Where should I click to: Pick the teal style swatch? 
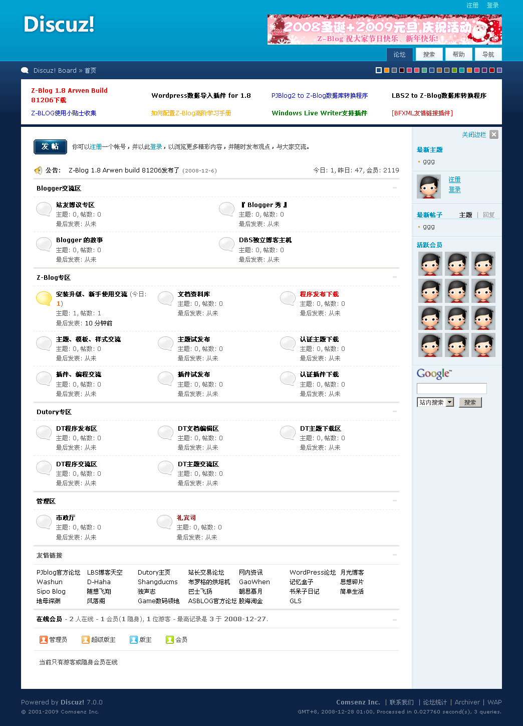pyautogui.click(x=462, y=70)
